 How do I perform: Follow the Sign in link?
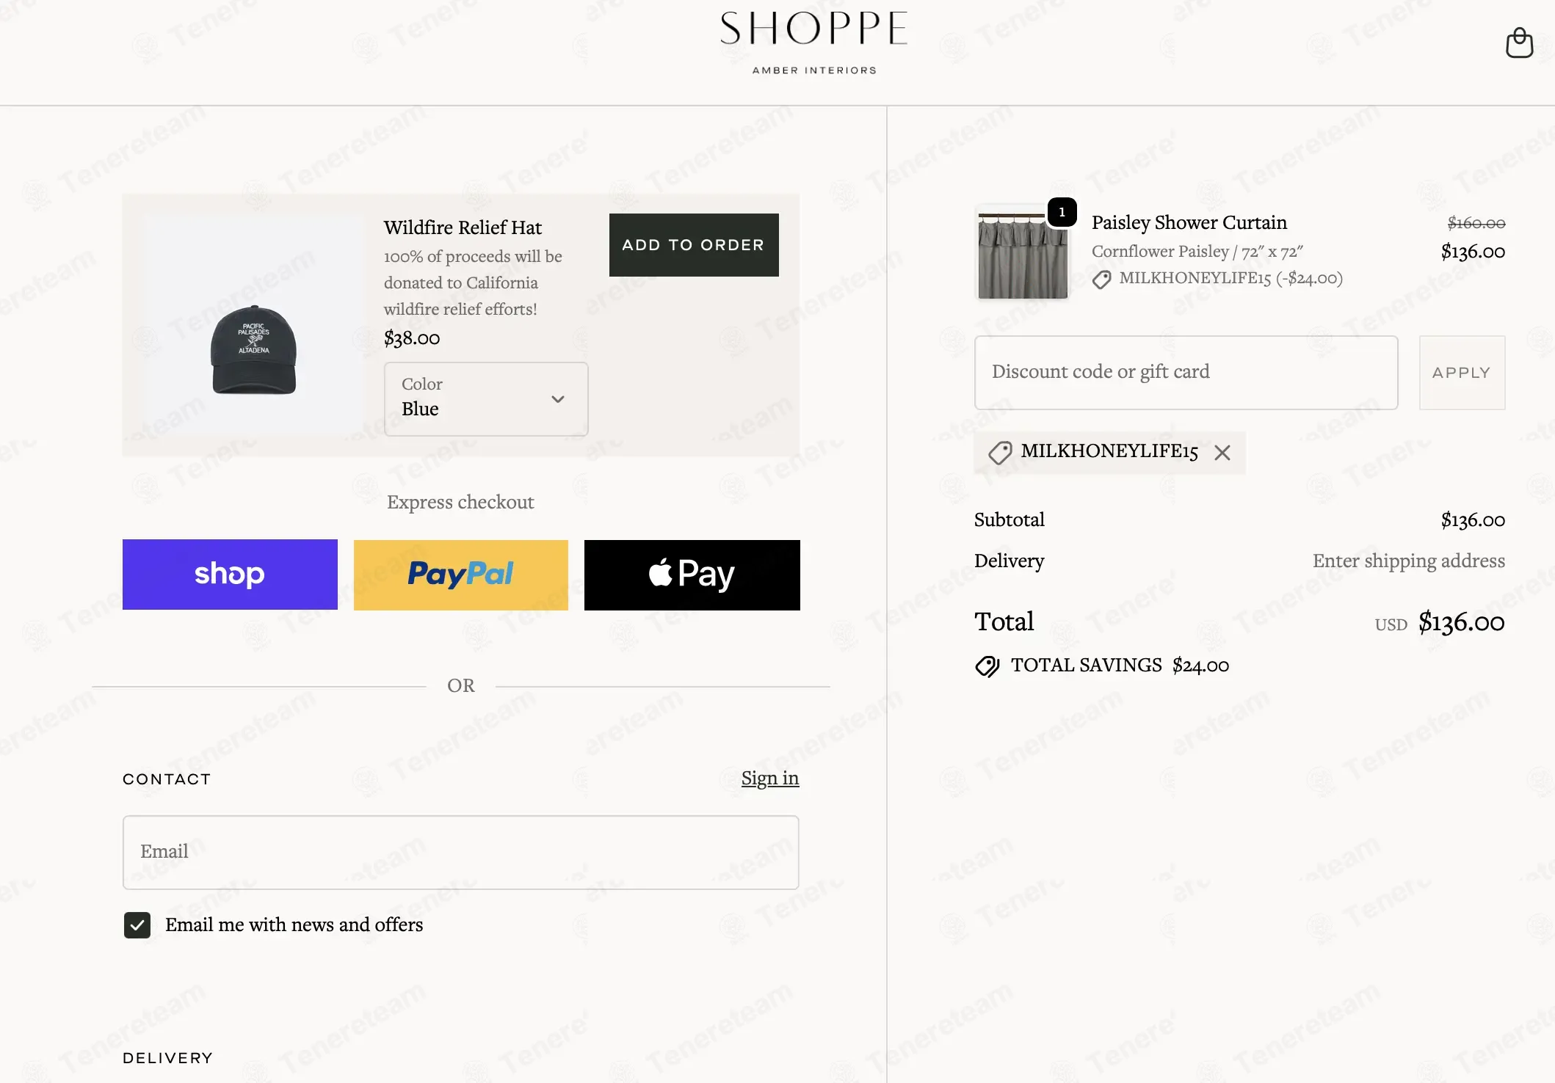pos(769,778)
